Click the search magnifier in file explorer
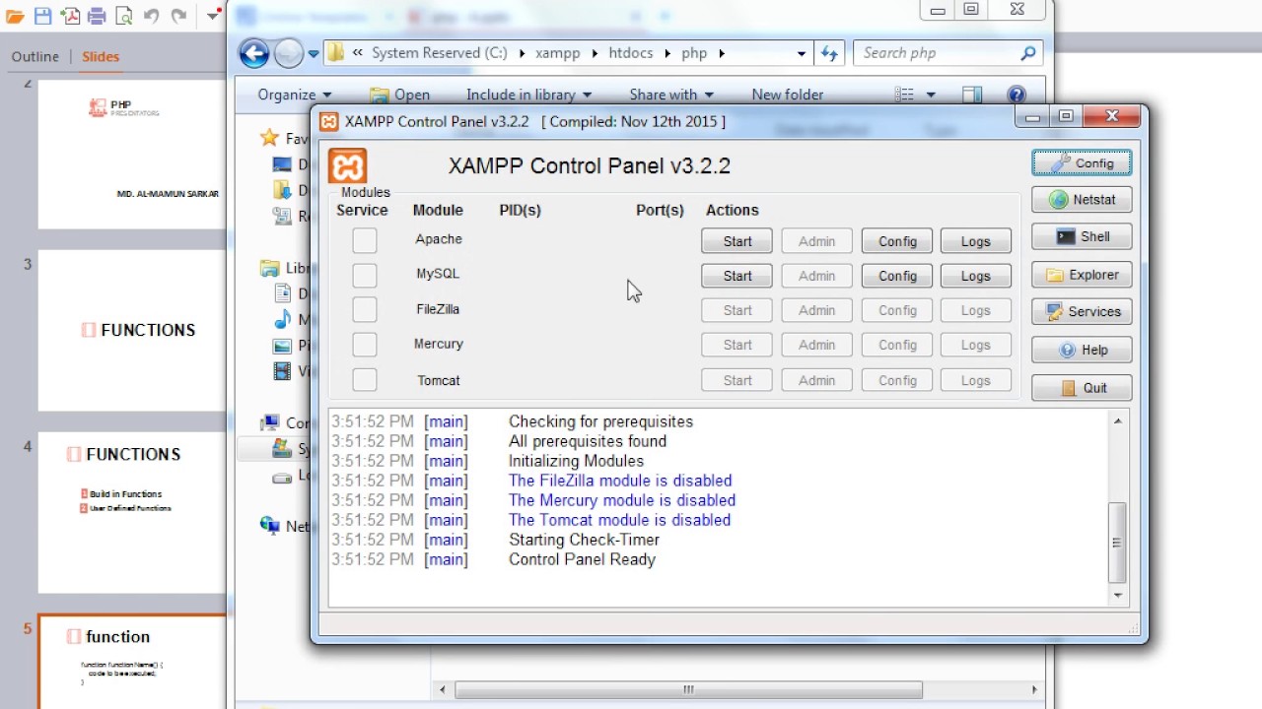The image size is (1262, 709). (x=1028, y=53)
